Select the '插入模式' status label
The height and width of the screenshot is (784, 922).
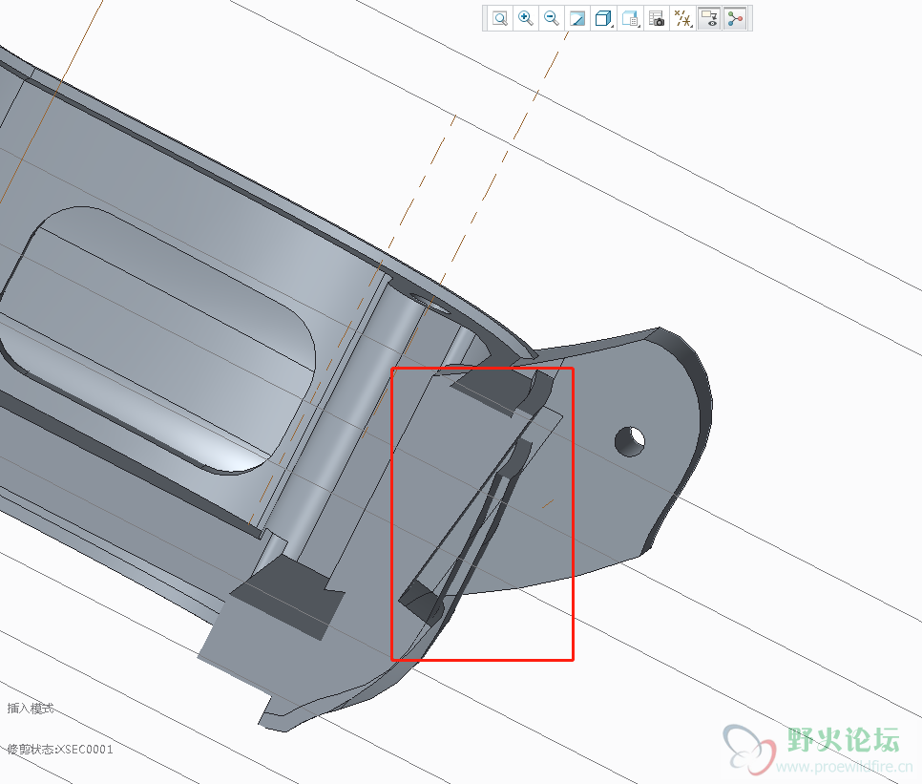(31, 709)
